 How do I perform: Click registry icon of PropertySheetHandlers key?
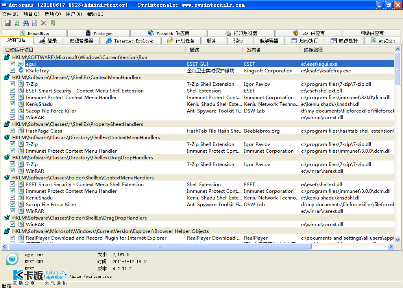coord(7,124)
